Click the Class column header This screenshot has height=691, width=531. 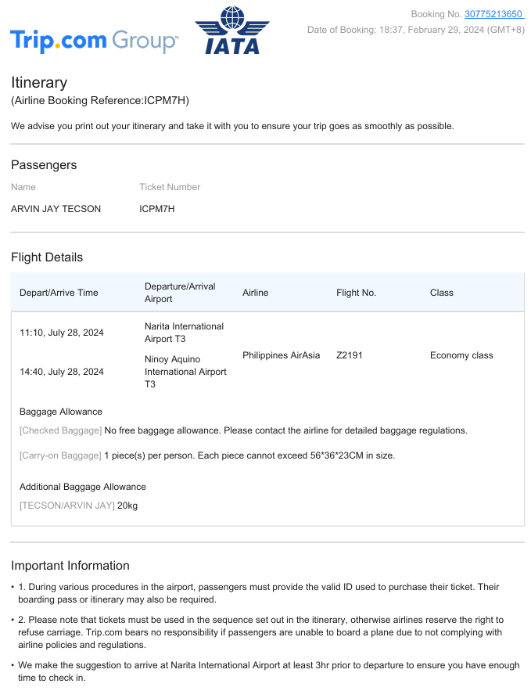click(x=442, y=293)
